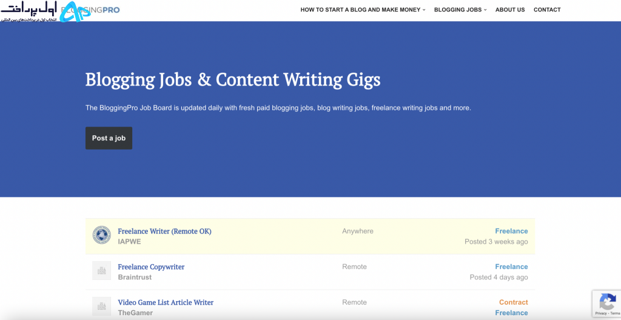Click the BloggingPro logo
Viewport: 621px width, 320px height.
coord(90,10)
